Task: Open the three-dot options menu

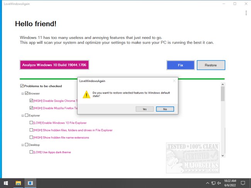Action: click(246, 13)
